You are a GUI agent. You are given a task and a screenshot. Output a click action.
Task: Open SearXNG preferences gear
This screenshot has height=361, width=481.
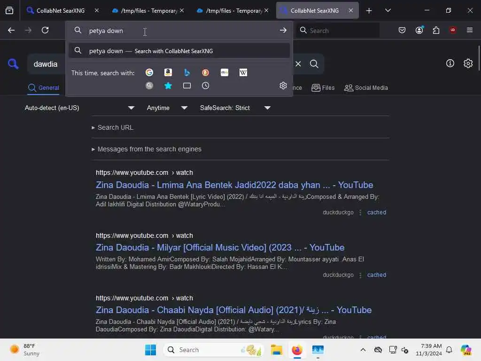click(x=468, y=63)
